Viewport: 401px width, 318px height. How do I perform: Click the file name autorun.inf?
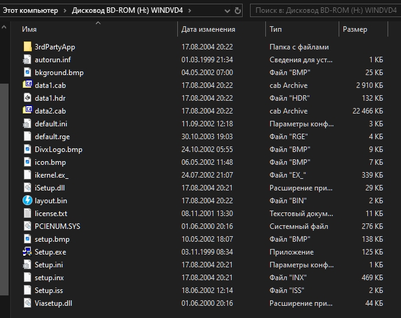(53, 60)
